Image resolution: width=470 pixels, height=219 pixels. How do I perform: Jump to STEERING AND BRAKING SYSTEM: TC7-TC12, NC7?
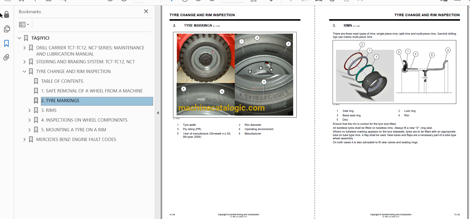(x=85, y=62)
